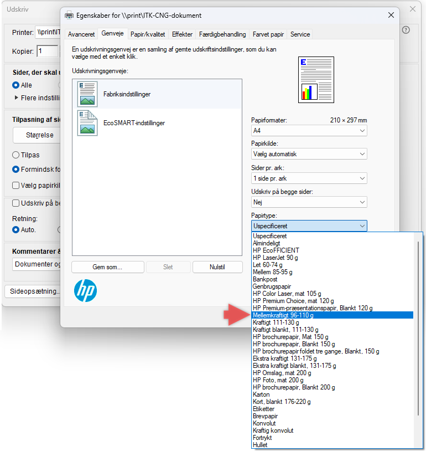Open the Udskriv på begge sider Nej dropdown
Screen dimensions: 426x451
point(309,202)
